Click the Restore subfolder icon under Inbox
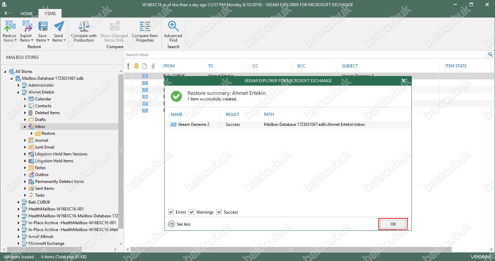This screenshot has width=495, height=261. click(x=38, y=133)
